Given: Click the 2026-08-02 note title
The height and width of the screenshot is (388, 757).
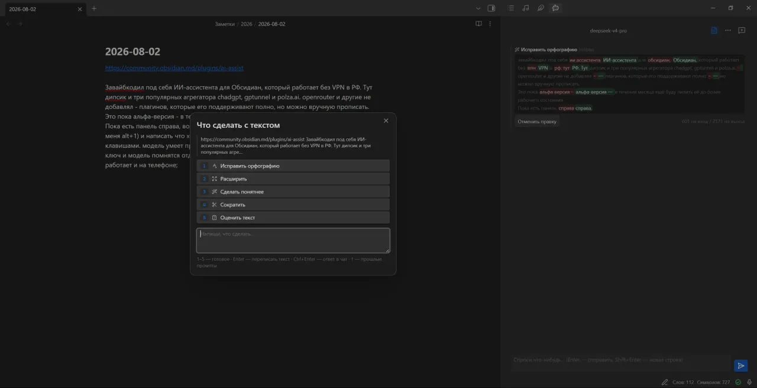Looking at the screenshot, I should pos(132,51).
